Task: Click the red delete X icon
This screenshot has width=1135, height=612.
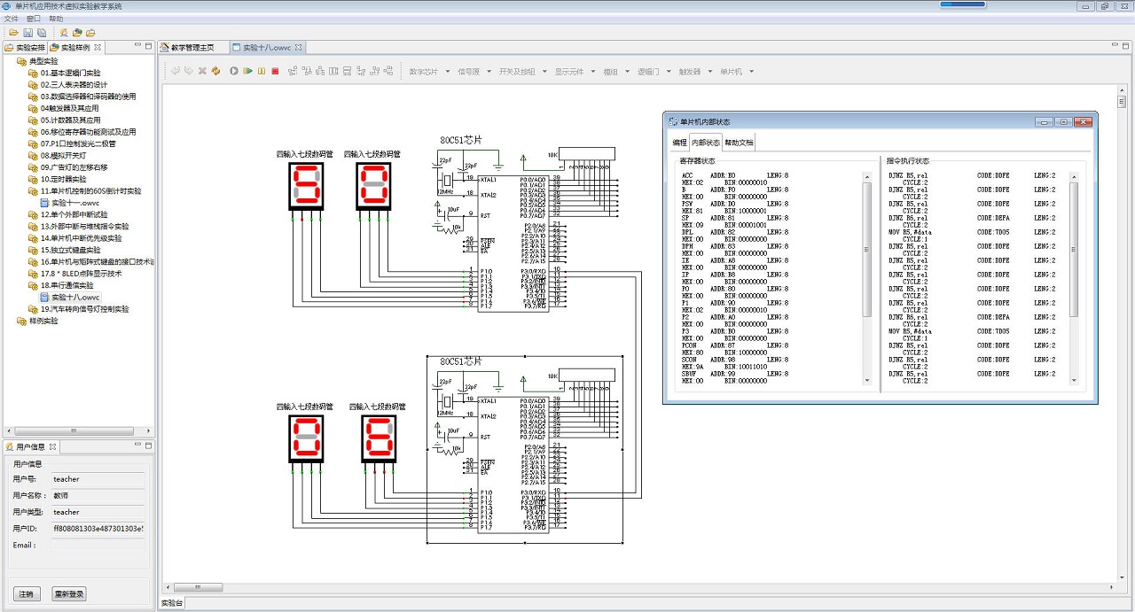Action: coord(202,71)
